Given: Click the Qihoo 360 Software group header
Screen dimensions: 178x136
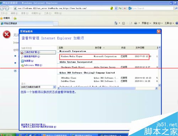Looking at the screenshot, I should [87, 73].
